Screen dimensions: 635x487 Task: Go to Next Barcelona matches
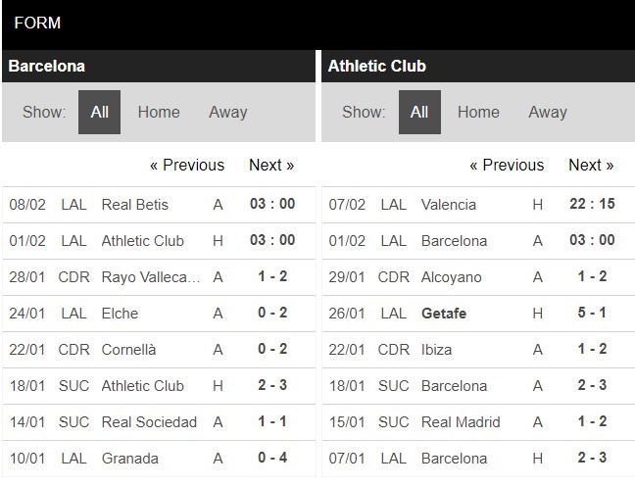pyautogui.click(x=271, y=165)
